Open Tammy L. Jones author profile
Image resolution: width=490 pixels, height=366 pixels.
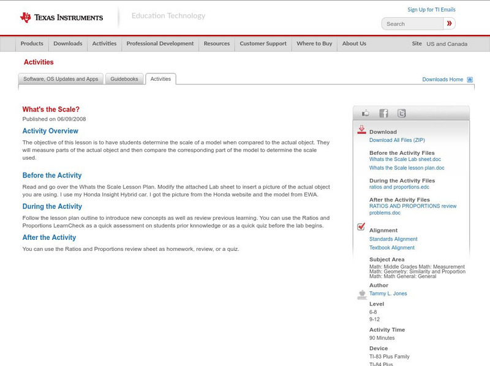click(388, 293)
